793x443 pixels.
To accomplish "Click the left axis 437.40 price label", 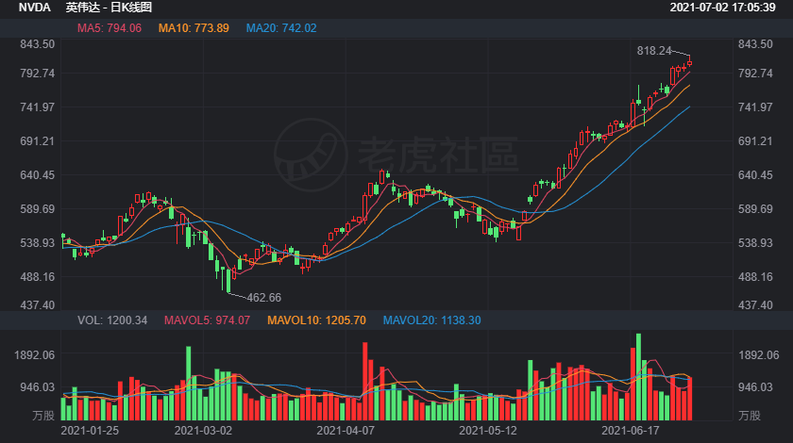I will tap(38, 305).
